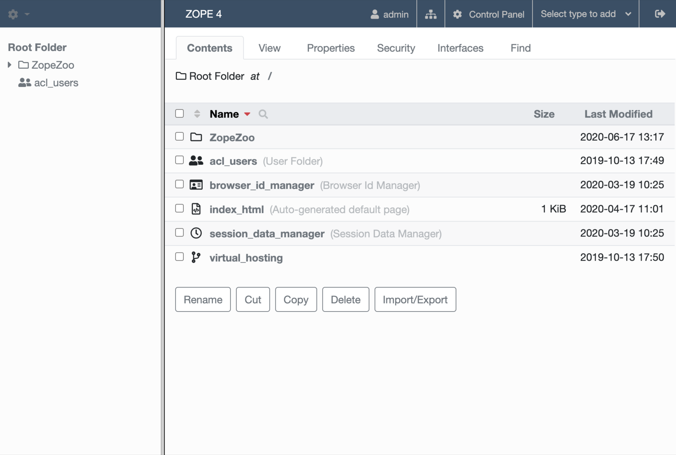
Task: Open the index_html link
Action: pyautogui.click(x=236, y=209)
